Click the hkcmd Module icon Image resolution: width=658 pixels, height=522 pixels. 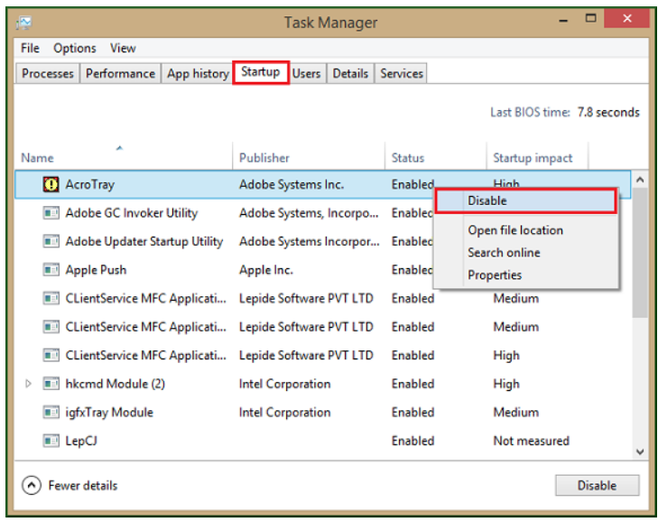[51, 384]
